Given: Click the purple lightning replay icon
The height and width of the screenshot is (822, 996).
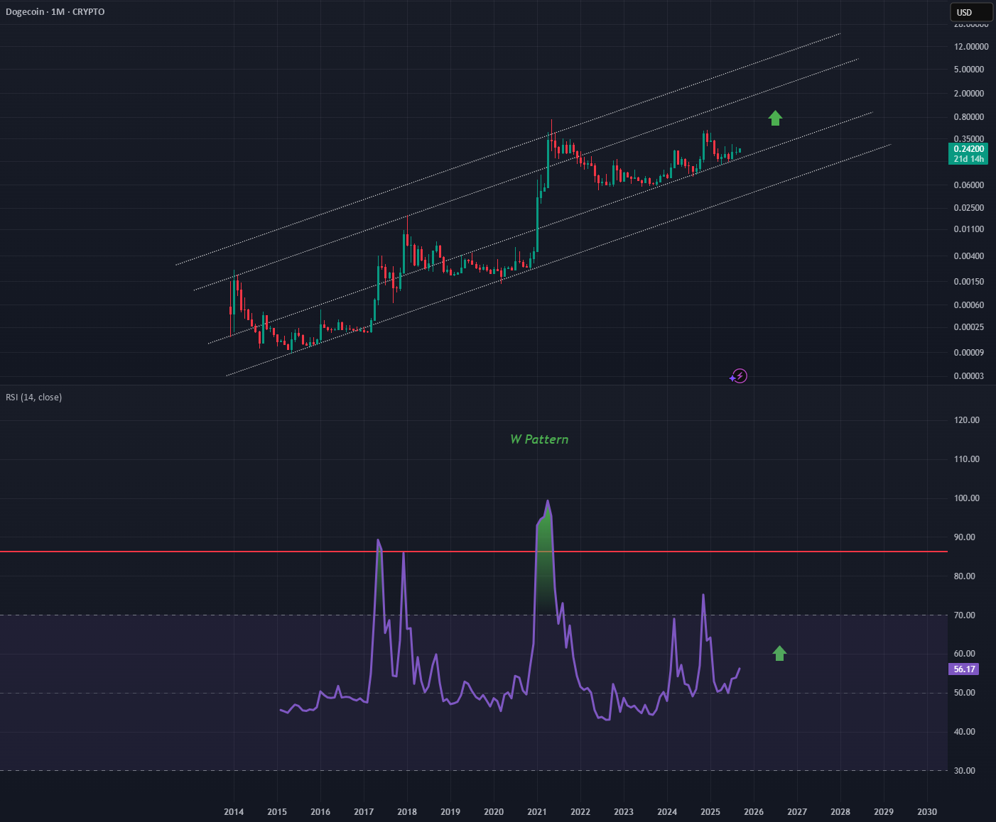Looking at the screenshot, I should point(739,376).
